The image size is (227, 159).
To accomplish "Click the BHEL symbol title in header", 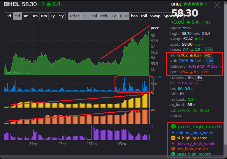I will click(12, 4).
